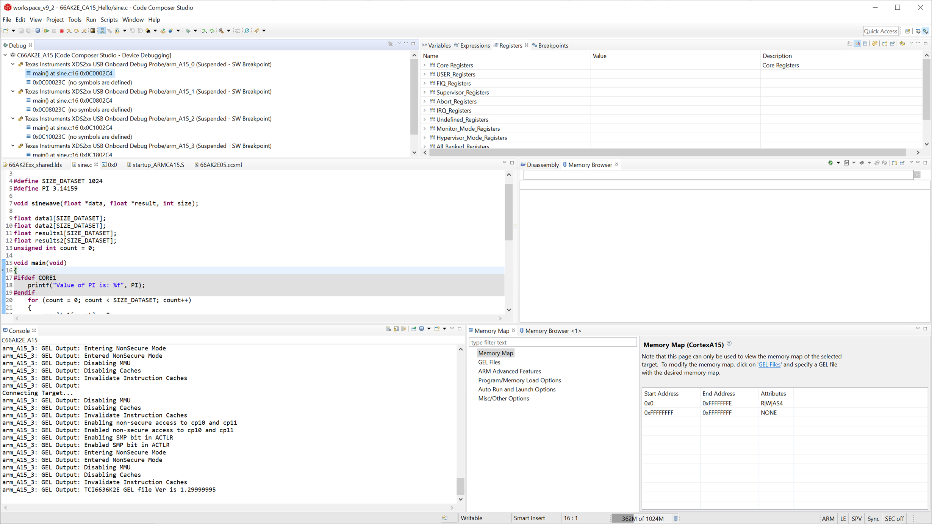Open the Scripts menu

click(109, 20)
